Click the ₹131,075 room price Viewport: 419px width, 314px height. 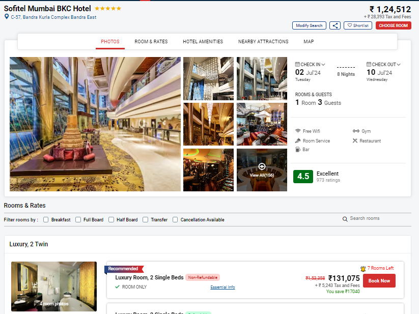coord(344,278)
